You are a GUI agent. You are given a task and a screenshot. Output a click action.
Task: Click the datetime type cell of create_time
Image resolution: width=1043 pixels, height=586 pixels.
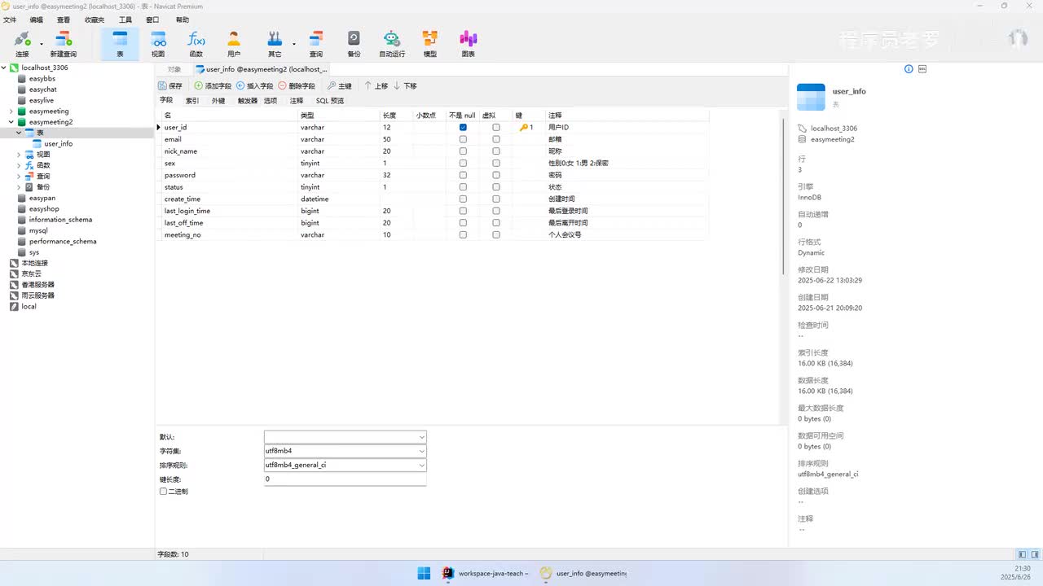coord(339,199)
